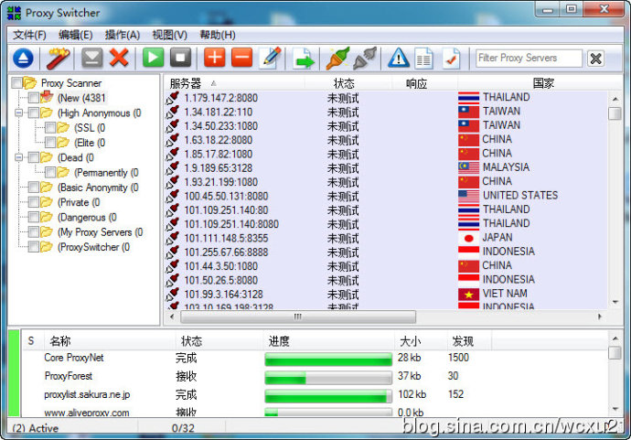Image resolution: width=631 pixels, height=440 pixels.
Task: Click the pencil edit icon
Action: point(272,59)
